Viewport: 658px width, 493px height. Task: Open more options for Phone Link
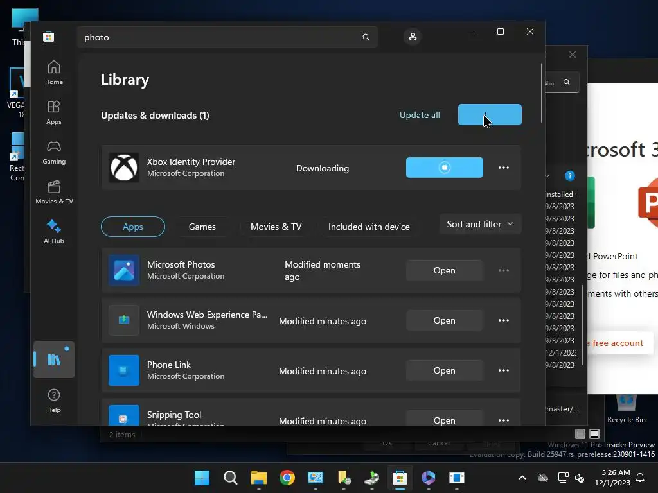point(504,370)
